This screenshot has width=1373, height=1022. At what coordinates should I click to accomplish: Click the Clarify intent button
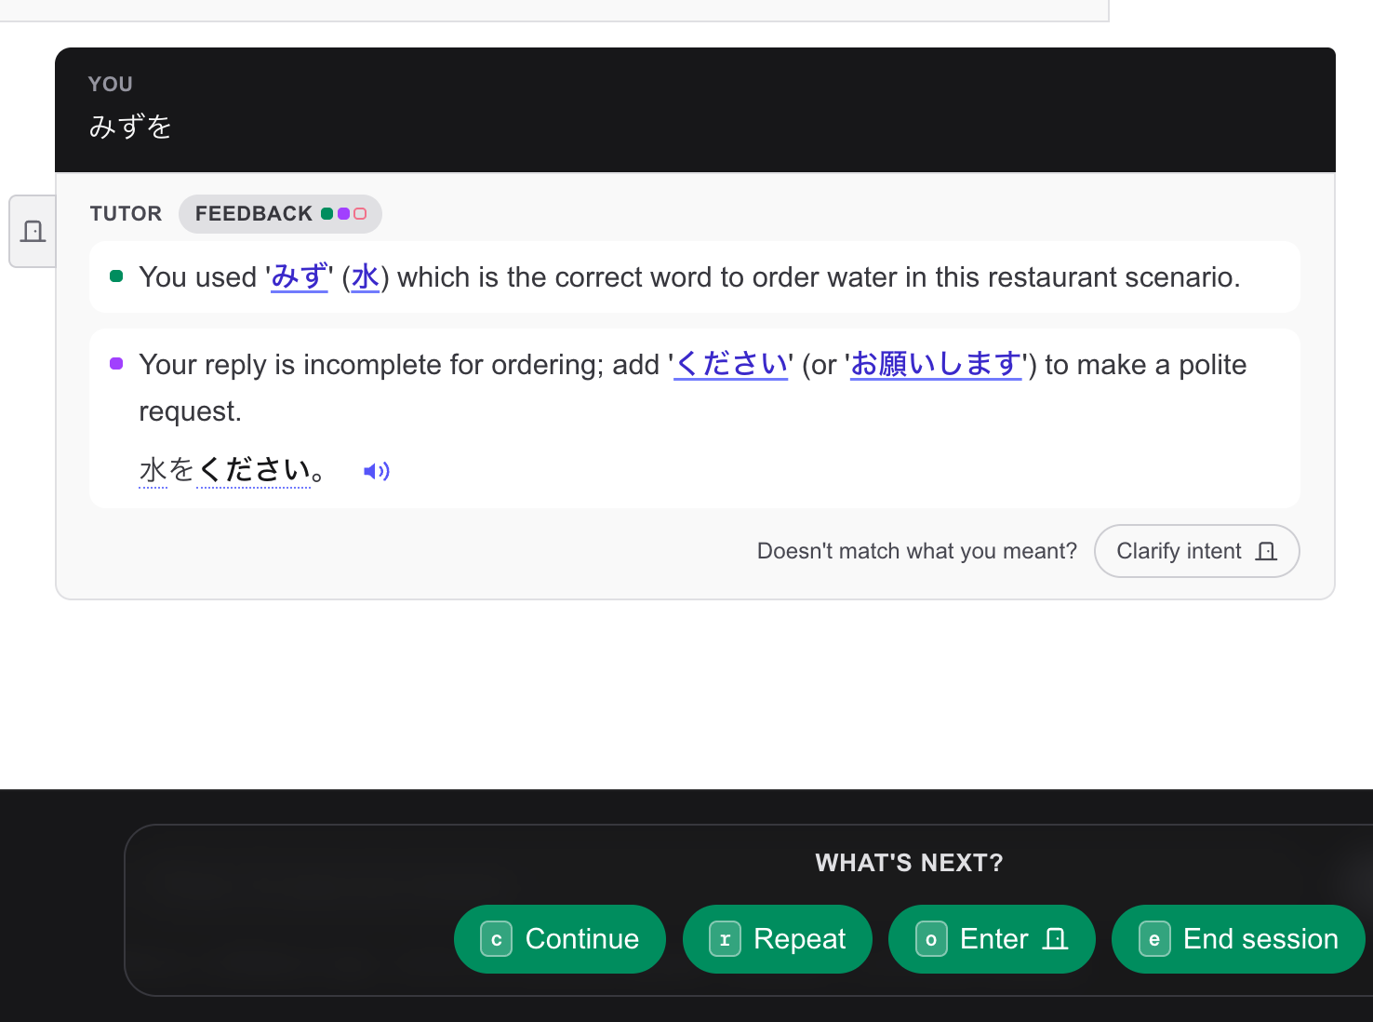point(1196,551)
